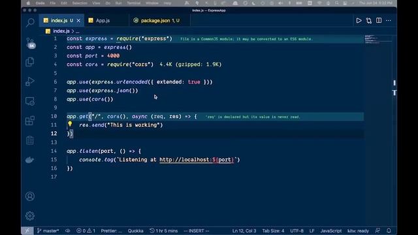Screen dimensions: 418x235
Task: Open the Source Control view
Action: click(30, 42)
